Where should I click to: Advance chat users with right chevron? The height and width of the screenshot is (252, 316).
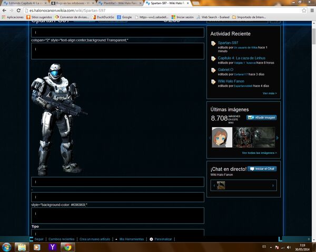click(273, 185)
